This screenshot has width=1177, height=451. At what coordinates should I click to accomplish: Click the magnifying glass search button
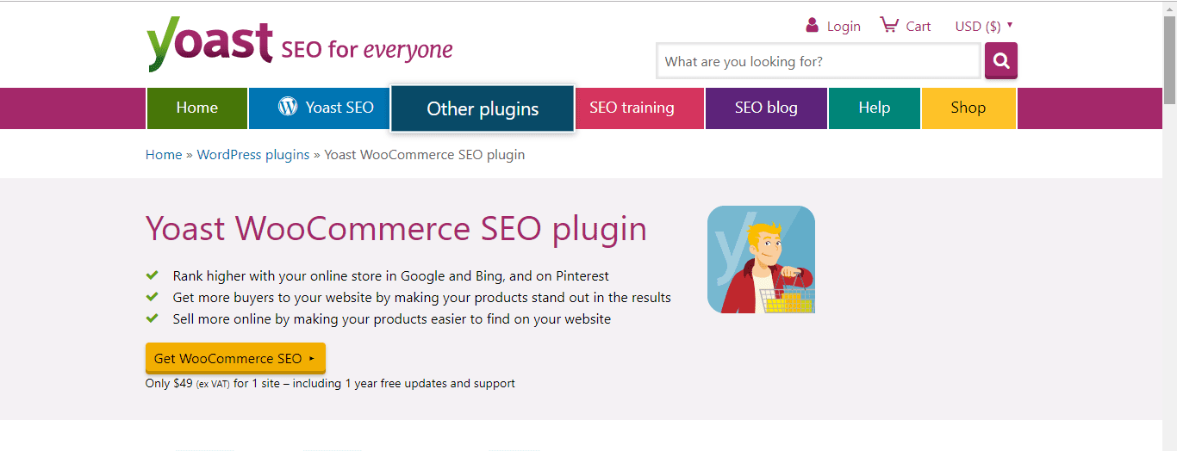point(1001,61)
